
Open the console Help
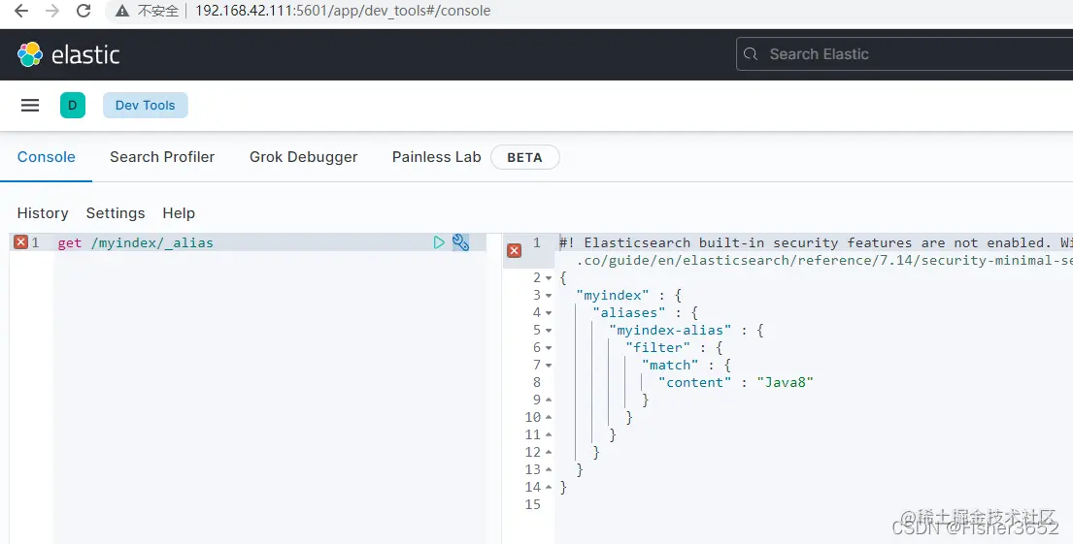[x=179, y=213]
